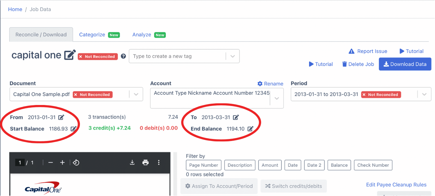The width and height of the screenshot is (435, 196).
Task: Click the Not Reconciled badge by job name
Action: 98,57
